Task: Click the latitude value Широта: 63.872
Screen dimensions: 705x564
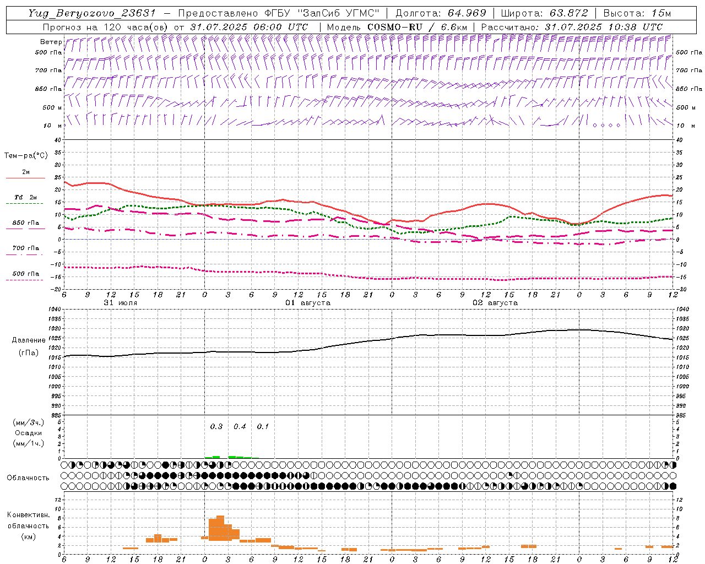Action: click(x=545, y=13)
